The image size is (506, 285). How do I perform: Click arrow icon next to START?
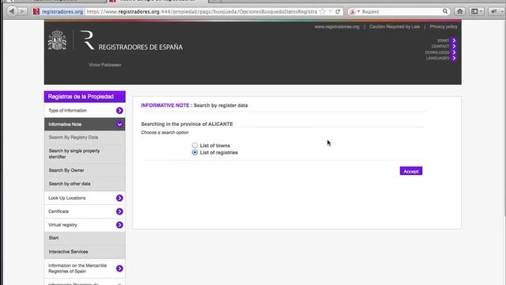pos(454,40)
